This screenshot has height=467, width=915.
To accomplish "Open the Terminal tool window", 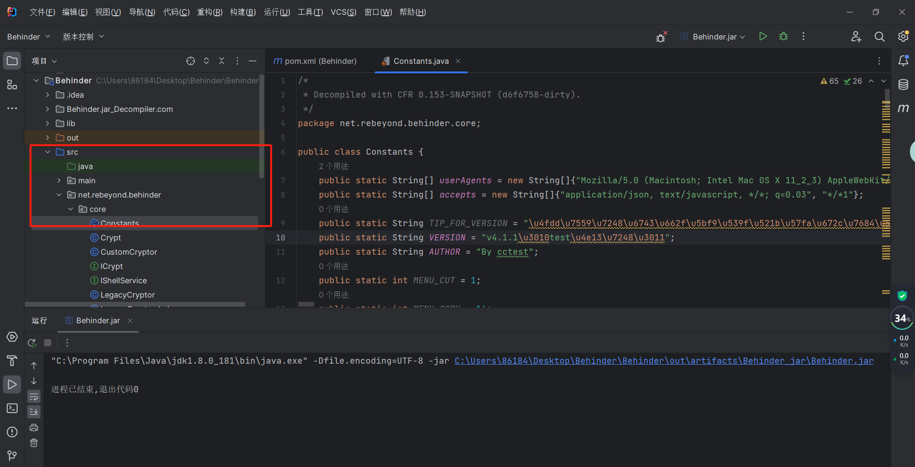I will (12, 408).
